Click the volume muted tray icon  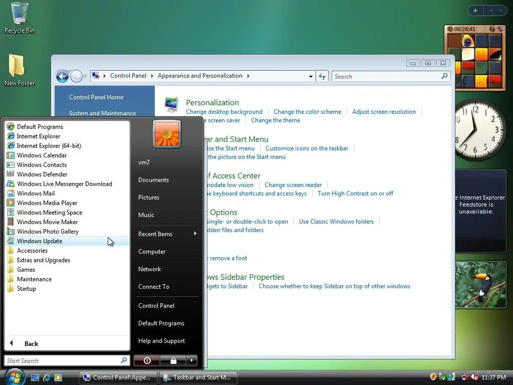click(474, 377)
